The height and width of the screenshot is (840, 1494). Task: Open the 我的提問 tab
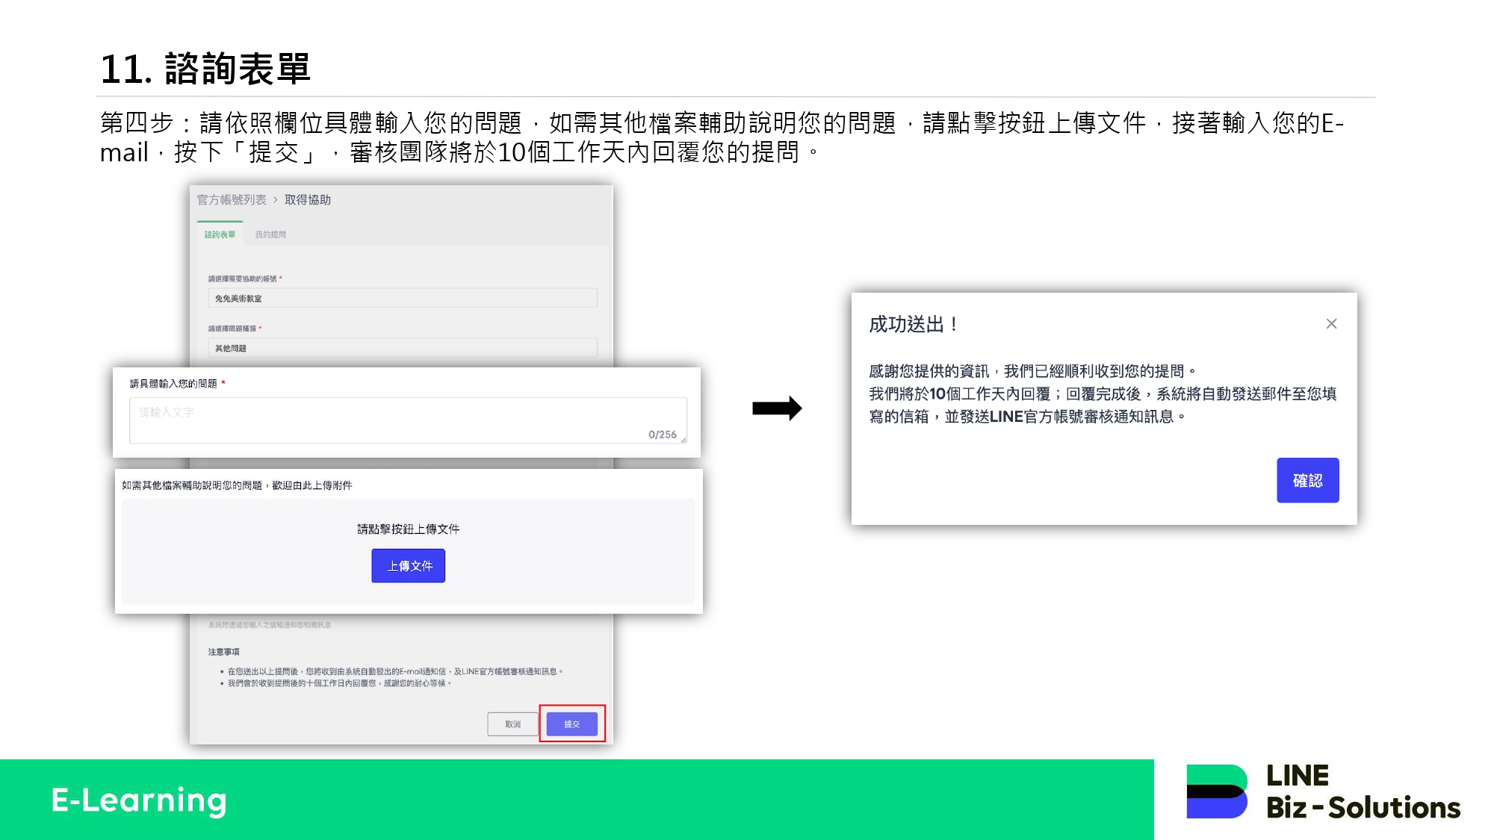pos(270,234)
